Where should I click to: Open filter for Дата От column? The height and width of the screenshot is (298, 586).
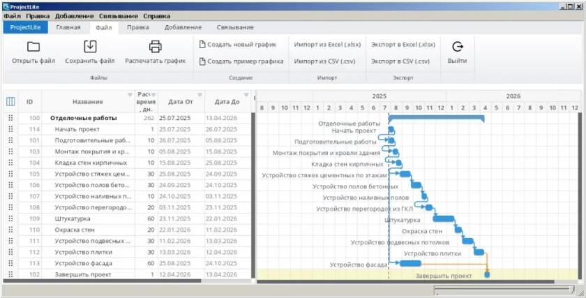200,95
